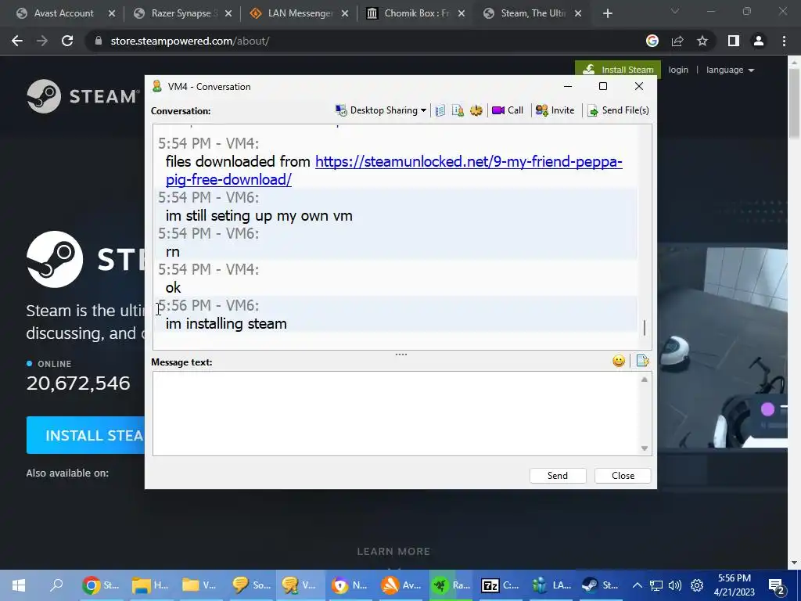
Task: Open Avast from the taskbar
Action: click(400, 585)
